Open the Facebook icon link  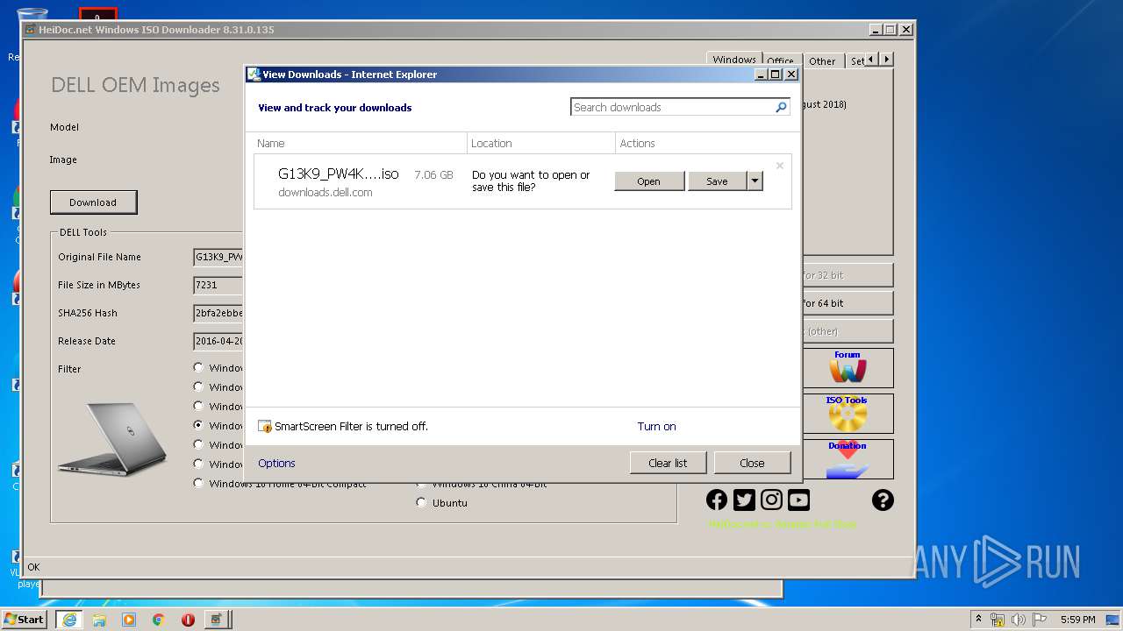[717, 500]
